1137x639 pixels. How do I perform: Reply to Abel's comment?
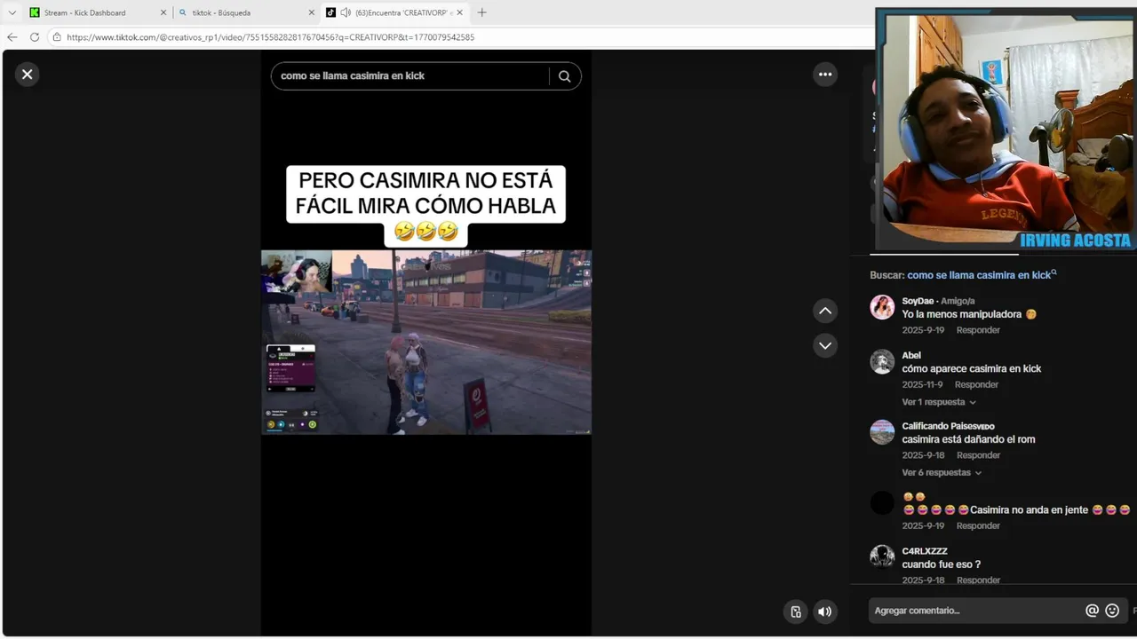click(x=976, y=384)
